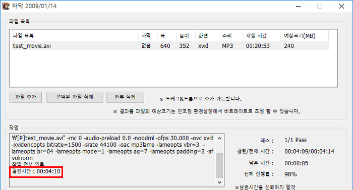Click the 640 width cell
The width and height of the screenshot is (353, 190).
pos(165,46)
